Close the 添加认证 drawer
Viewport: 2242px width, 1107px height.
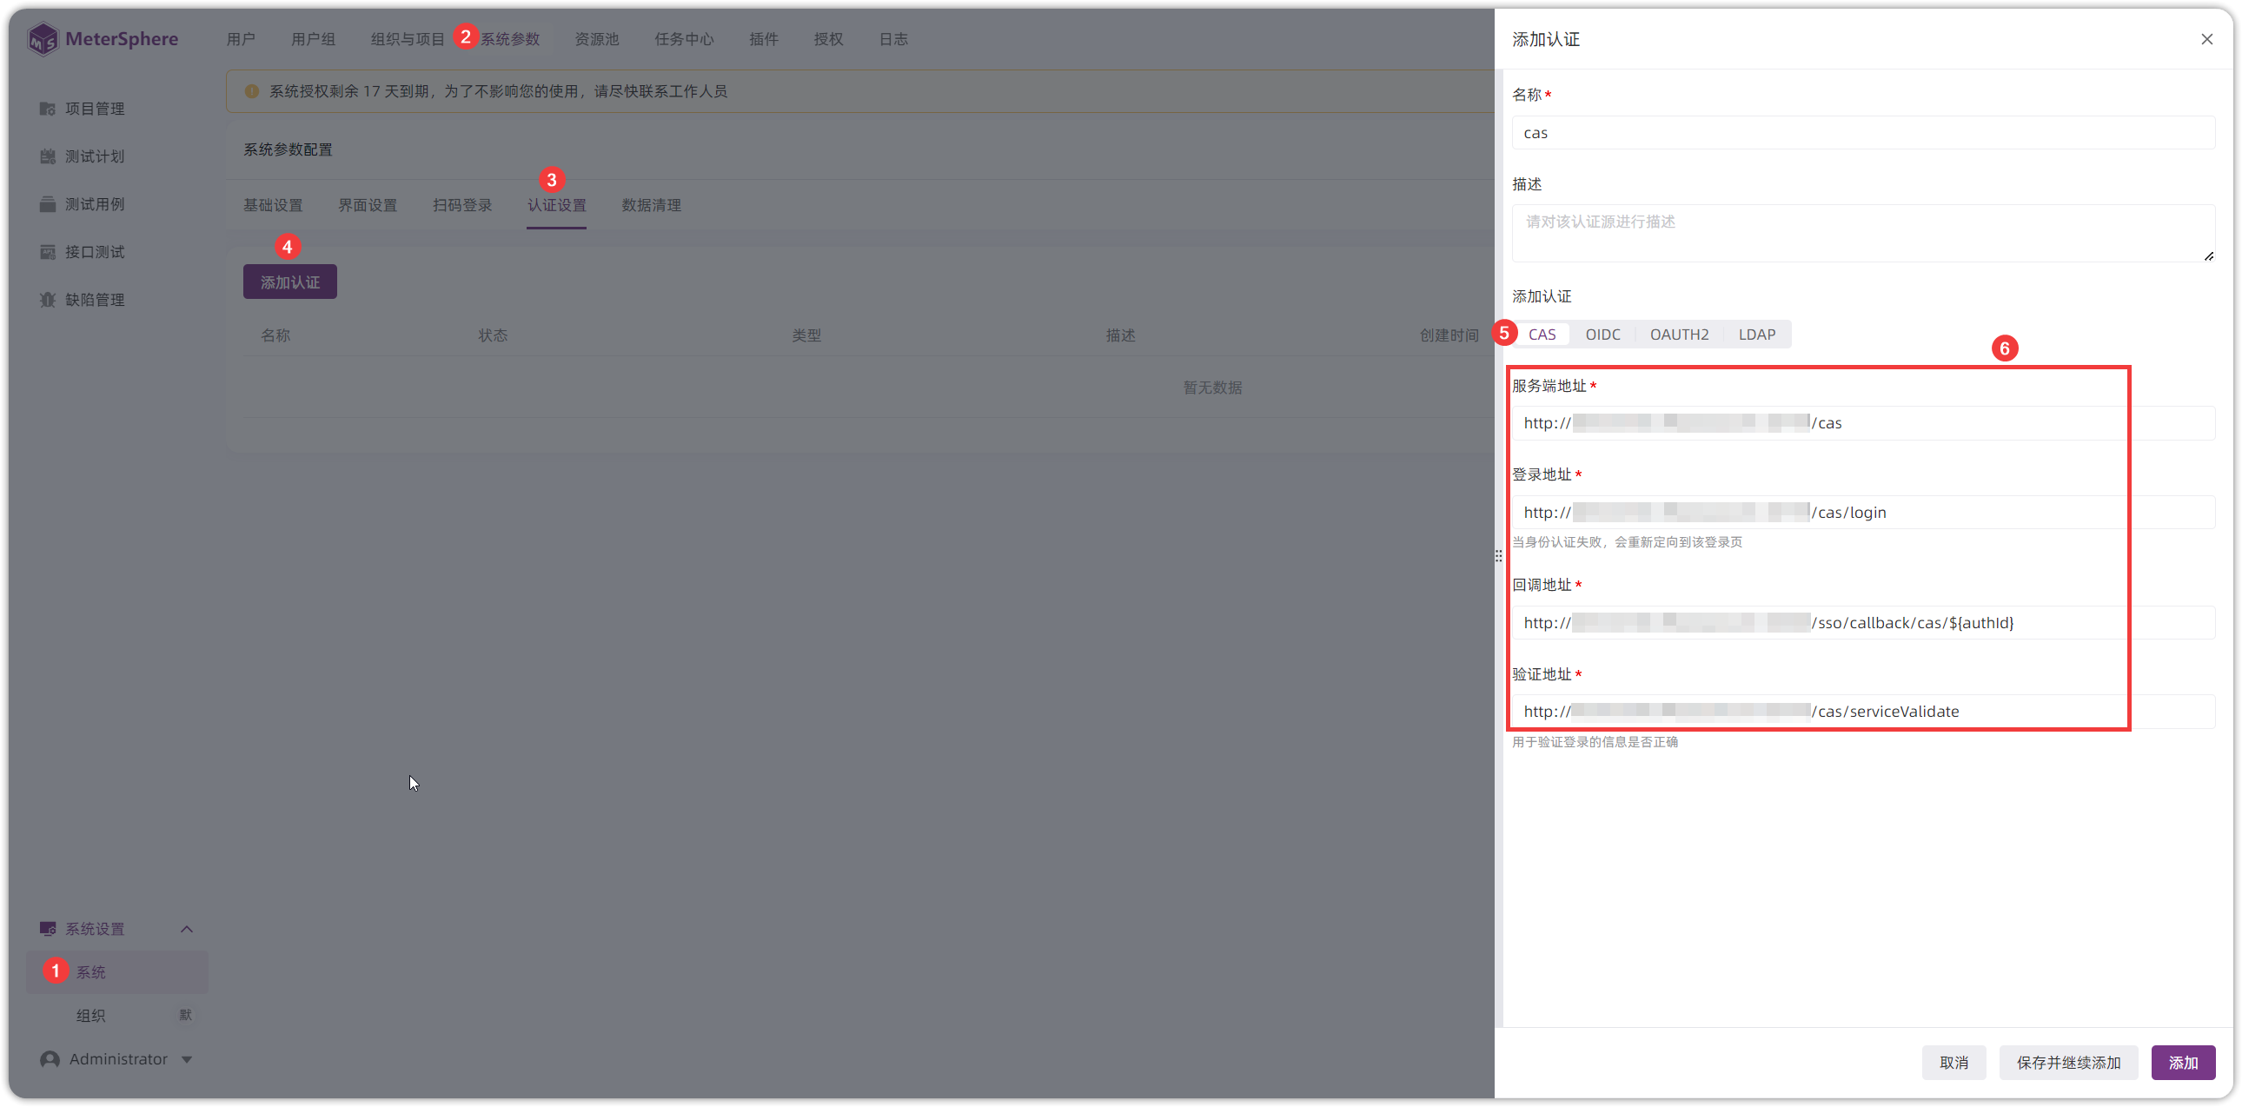click(x=2206, y=39)
